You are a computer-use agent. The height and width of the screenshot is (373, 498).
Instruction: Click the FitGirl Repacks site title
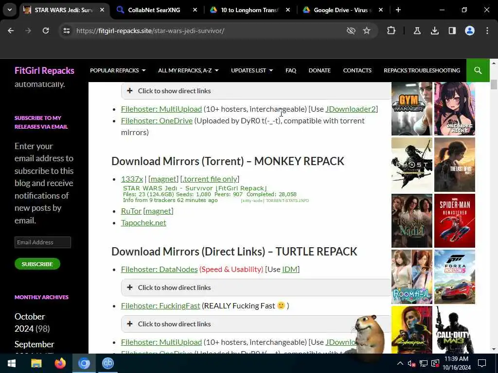[x=44, y=70]
